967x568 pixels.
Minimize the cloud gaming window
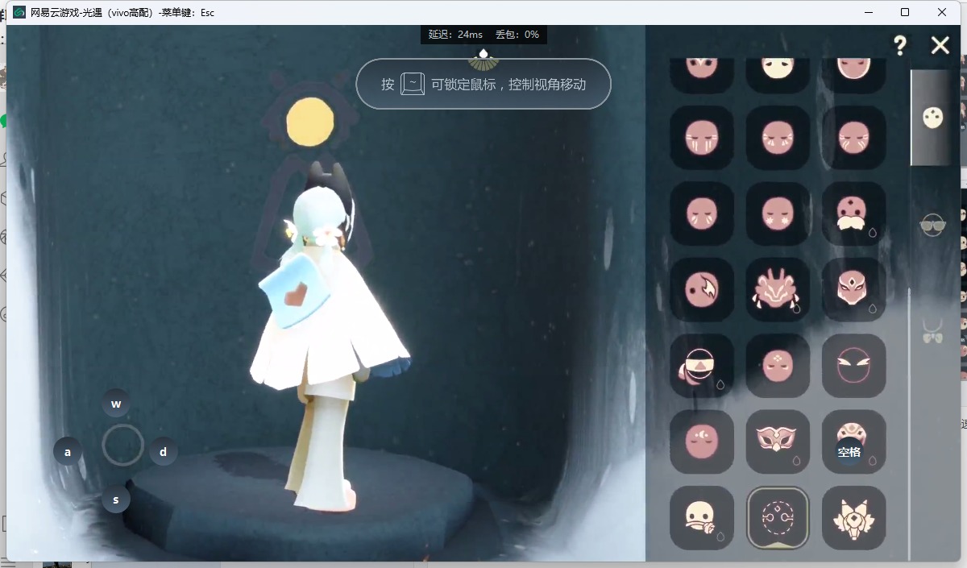[869, 12]
